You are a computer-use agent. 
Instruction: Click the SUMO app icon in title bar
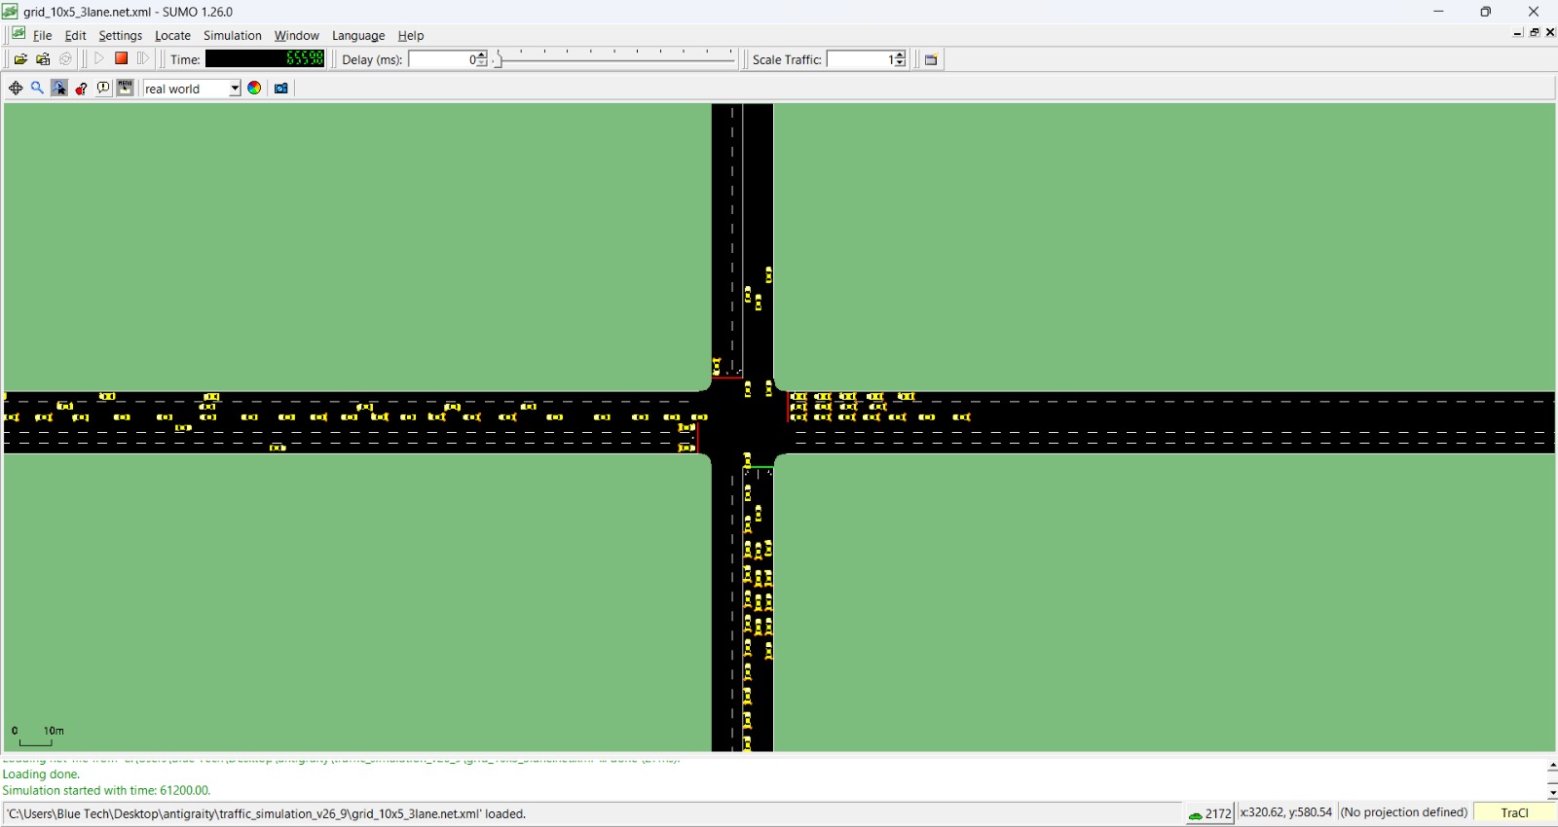(x=11, y=12)
